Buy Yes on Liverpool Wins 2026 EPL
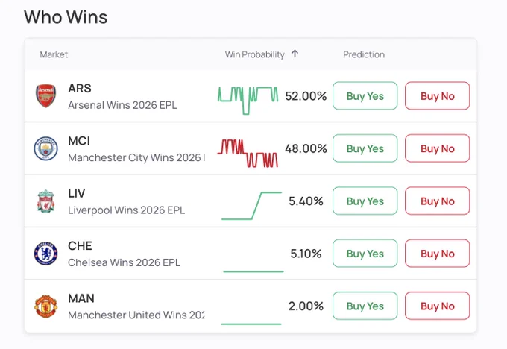This screenshot has height=349, width=507. click(x=365, y=201)
